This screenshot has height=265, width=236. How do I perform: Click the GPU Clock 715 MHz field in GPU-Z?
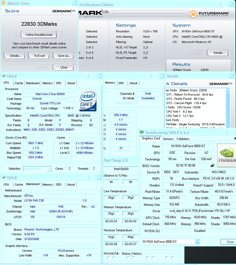point(171,217)
